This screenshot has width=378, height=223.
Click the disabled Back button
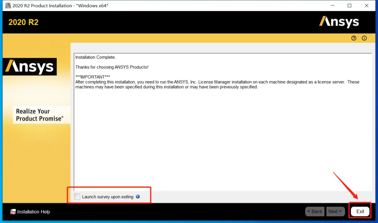coord(315,212)
